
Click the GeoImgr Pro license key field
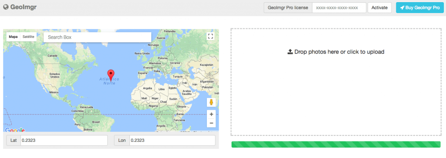(x=339, y=8)
